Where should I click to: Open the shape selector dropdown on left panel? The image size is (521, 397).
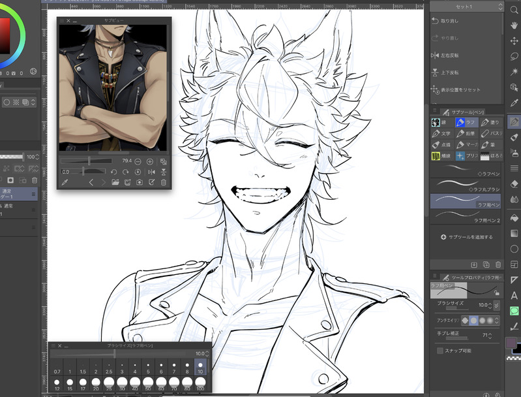coord(33,102)
